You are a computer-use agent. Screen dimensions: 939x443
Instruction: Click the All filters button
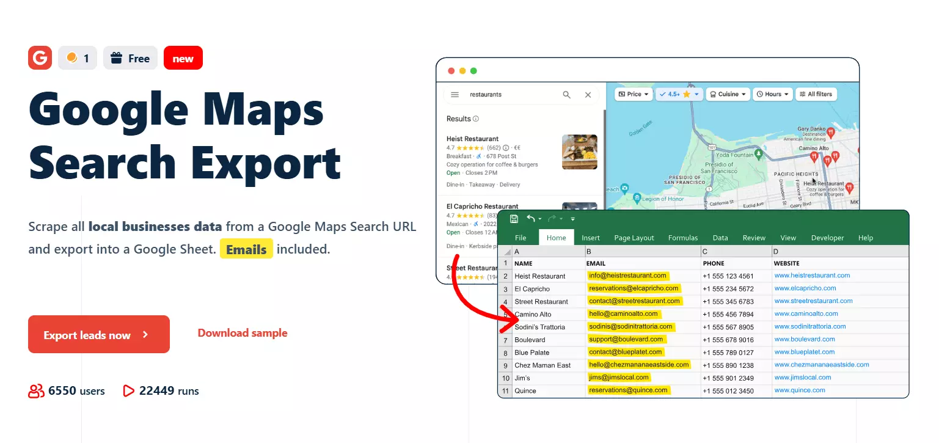coord(816,94)
